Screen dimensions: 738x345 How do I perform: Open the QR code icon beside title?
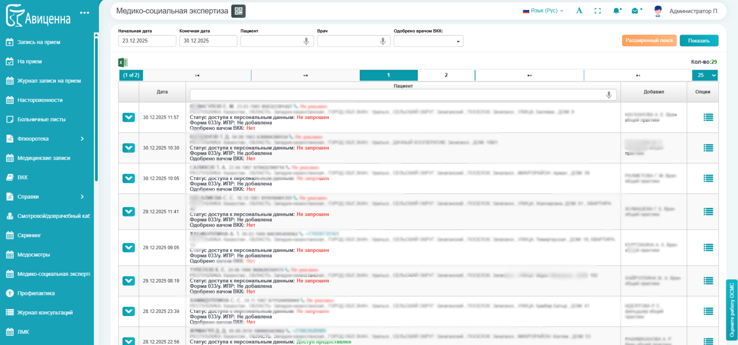pyautogui.click(x=238, y=11)
